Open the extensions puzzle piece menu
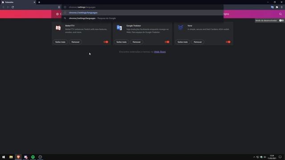 [277, 7]
